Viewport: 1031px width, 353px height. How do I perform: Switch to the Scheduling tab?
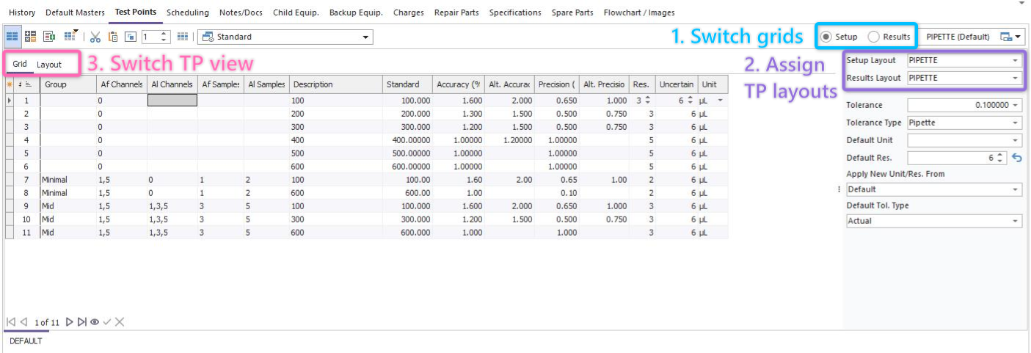[x=187, y=12]
